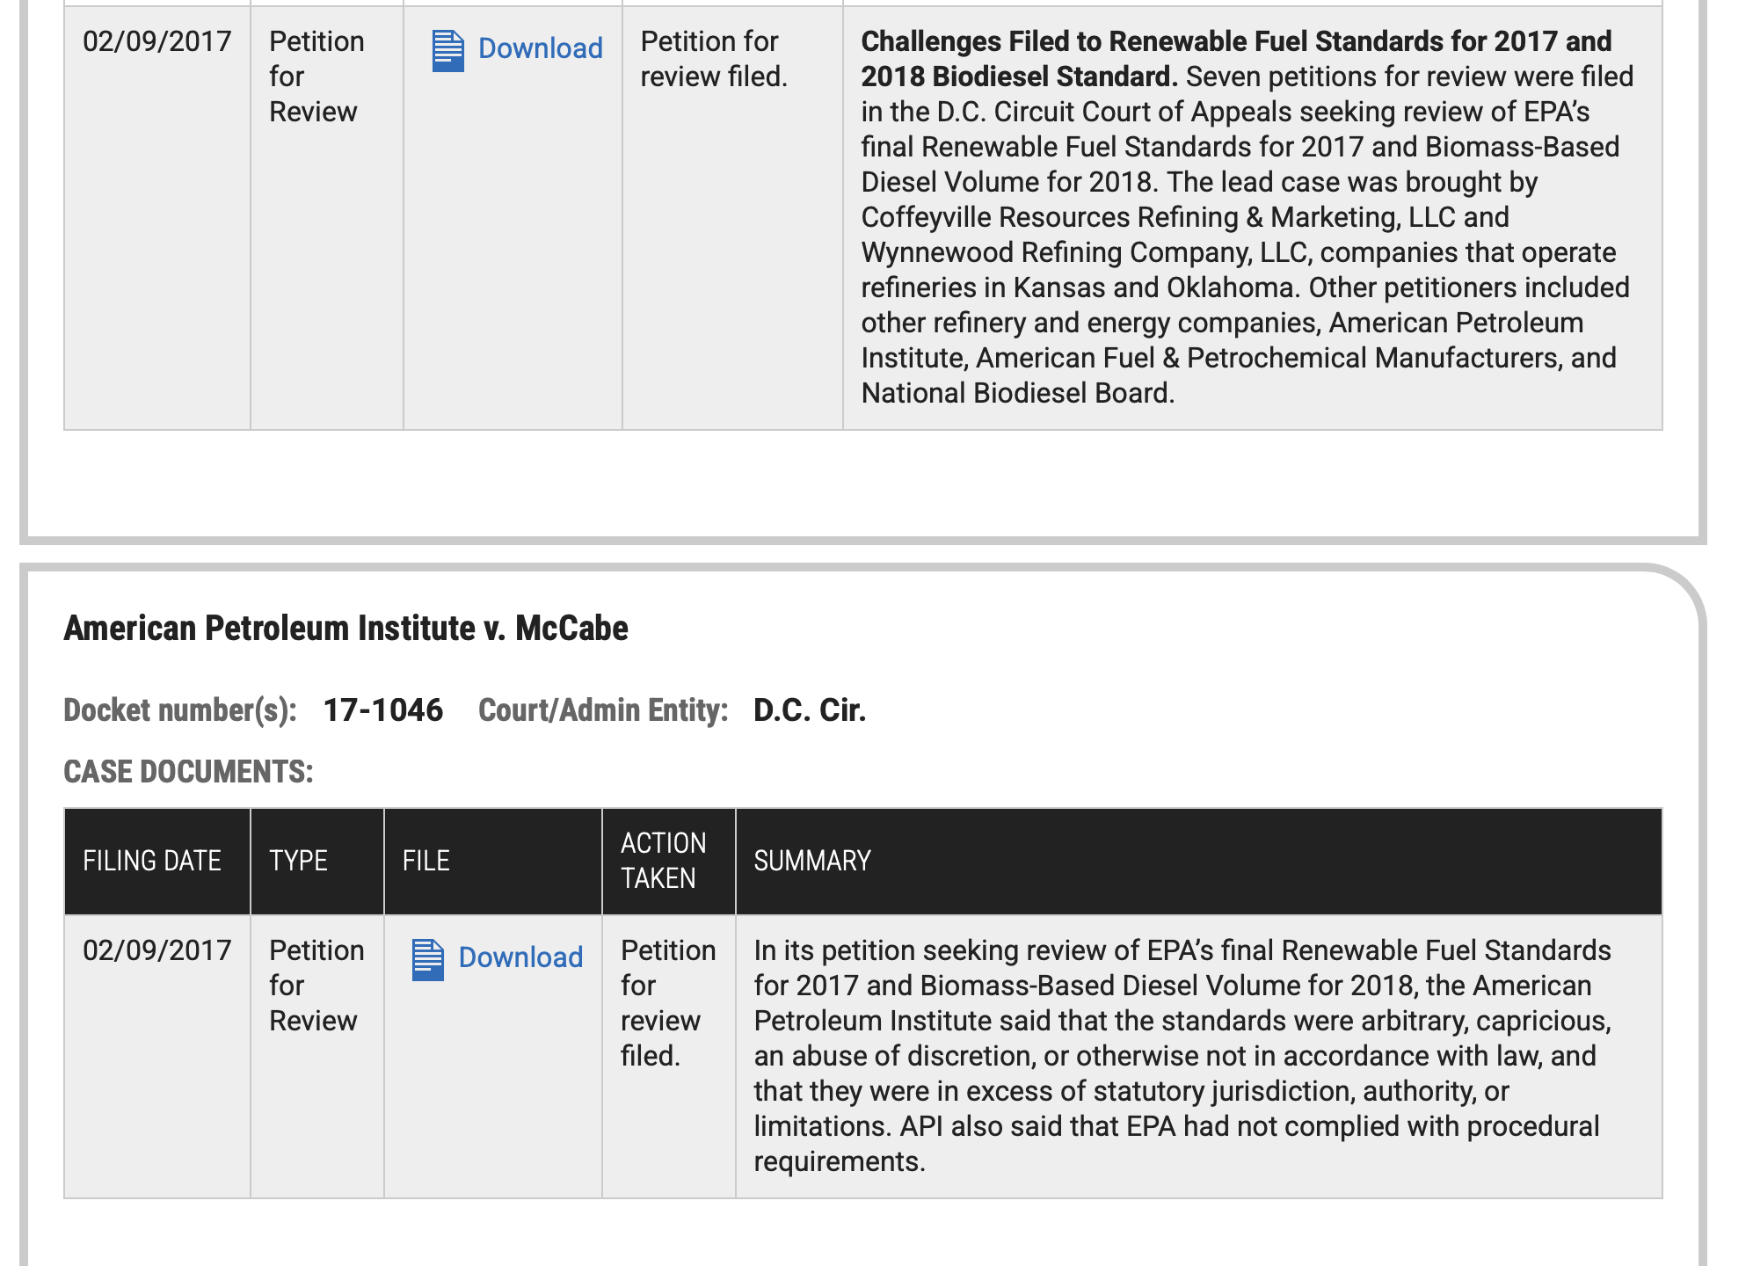The image size is (1753, 1266).
Task: Click the ACTION TAKEN column header
Action: coord(663,861)
